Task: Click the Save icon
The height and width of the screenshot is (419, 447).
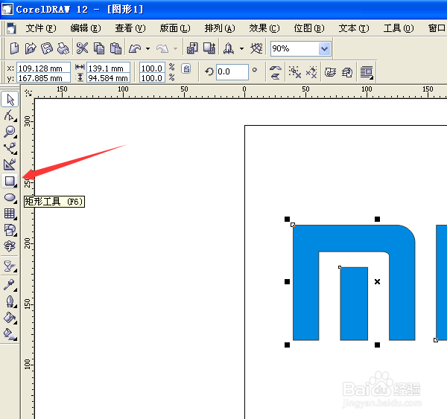Action: pyautogui.click(x=47, y=48)
